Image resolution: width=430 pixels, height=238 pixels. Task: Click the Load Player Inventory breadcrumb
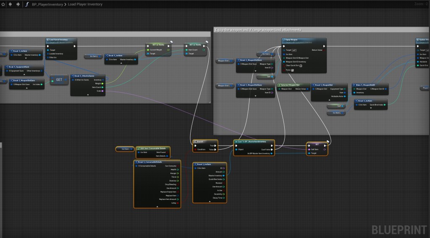click(86, 4)
